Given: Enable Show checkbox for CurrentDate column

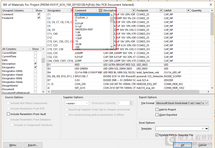Looking at the screenshot, I should click(x=35, y=53).
